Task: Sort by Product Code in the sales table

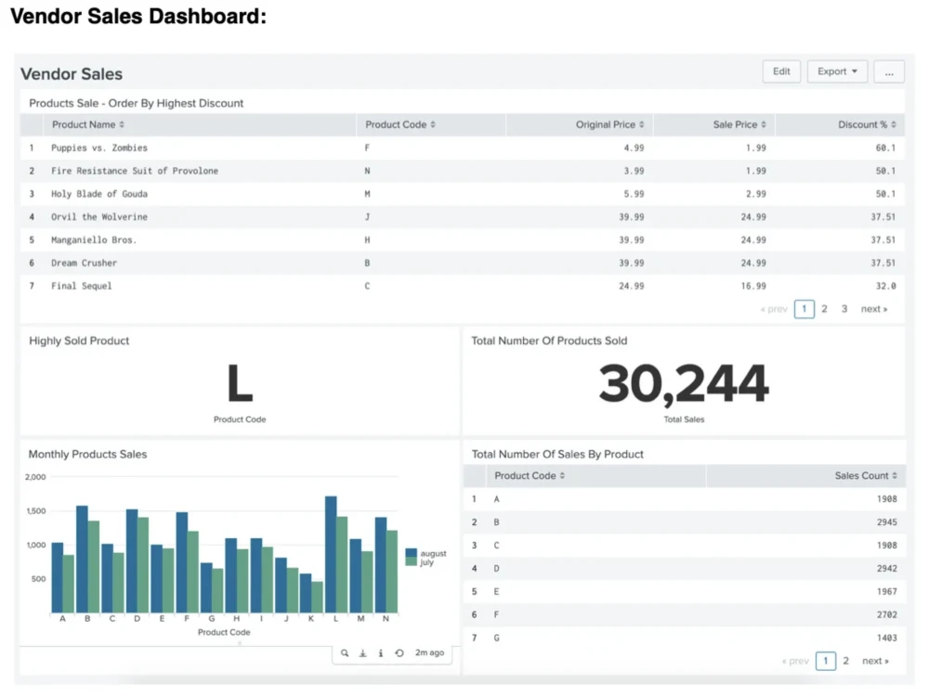Action: coord(529,475)
